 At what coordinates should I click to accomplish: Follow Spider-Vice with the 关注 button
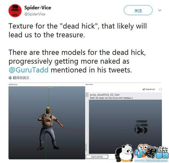tap(138, 10)
